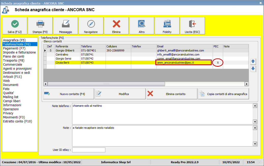
Task: Click the Altro magnifier icon
Action: point(142,24)
